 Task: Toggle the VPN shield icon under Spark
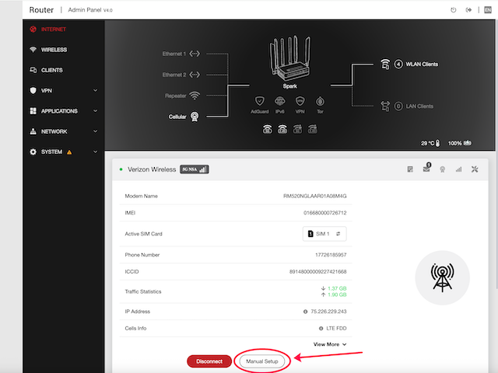[300, 102]
